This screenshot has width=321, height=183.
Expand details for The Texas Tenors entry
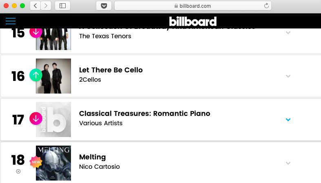pyautogui.click(x=288, y=33)
